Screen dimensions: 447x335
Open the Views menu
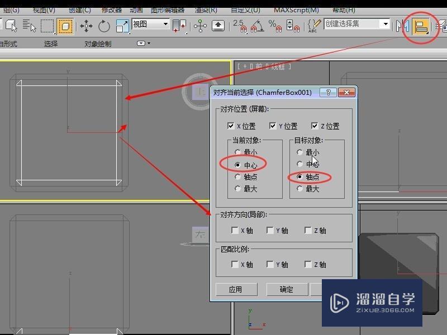(44, 10)
